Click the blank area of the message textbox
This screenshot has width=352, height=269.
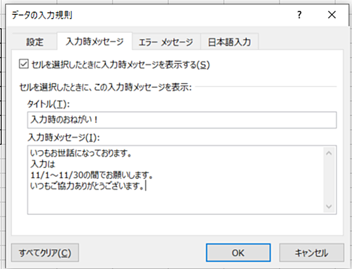tap(175, 202)
